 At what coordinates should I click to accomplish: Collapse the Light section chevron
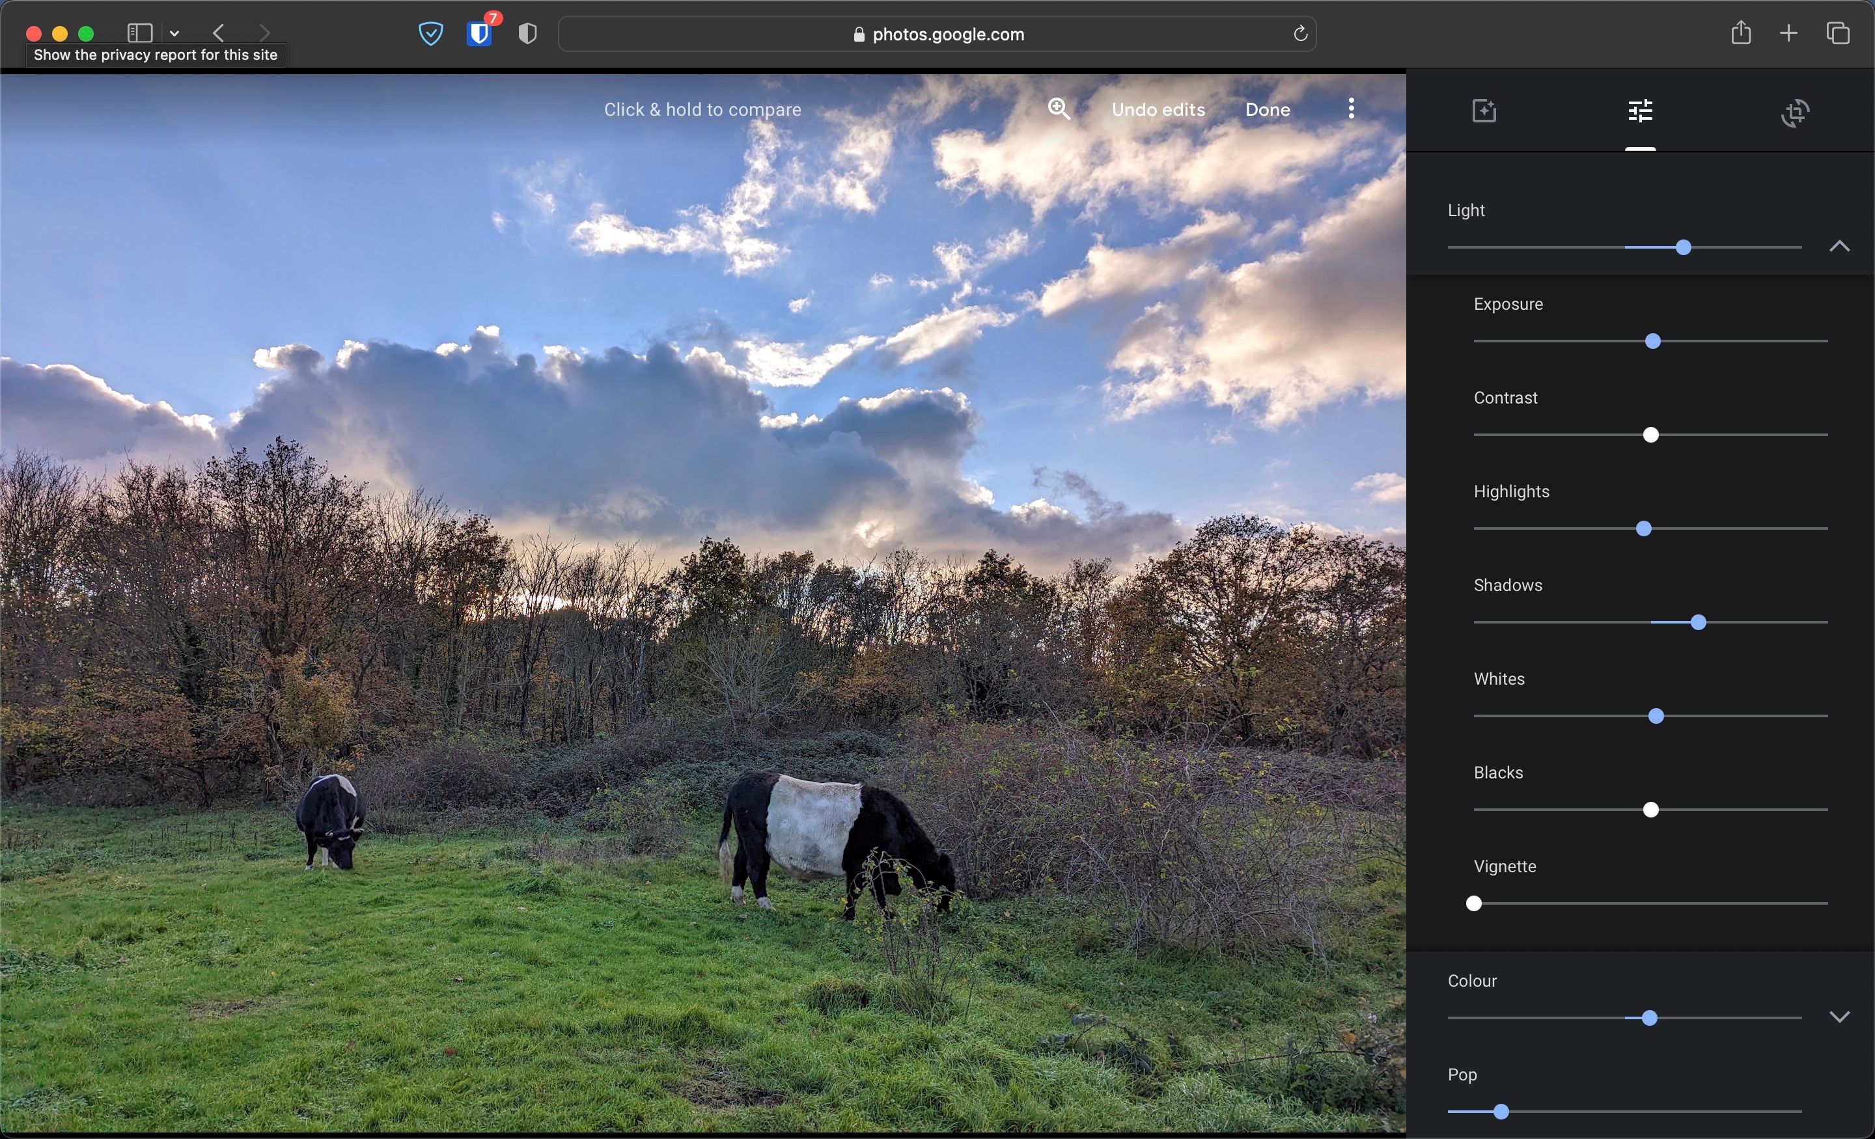[x=1839, y=246]
